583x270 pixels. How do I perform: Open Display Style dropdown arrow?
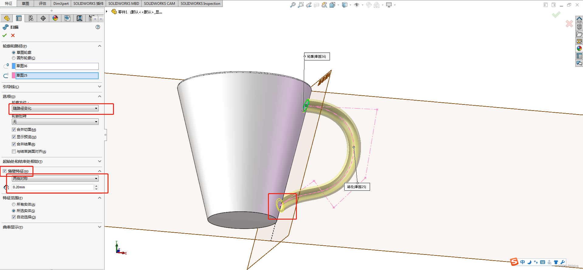[x=350, y=5]
